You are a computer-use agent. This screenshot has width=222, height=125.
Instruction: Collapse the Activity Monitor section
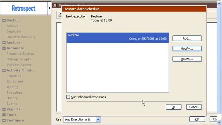pyautogui.click(x=4, y=70)
